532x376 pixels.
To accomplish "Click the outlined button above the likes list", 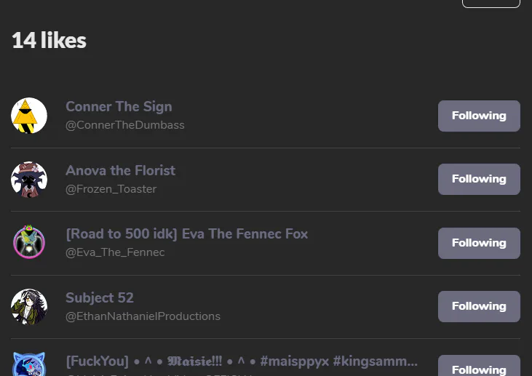I will coord(491,3).
